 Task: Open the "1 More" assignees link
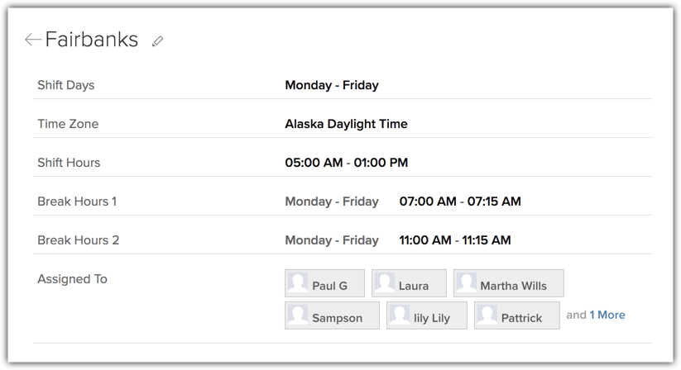607,315
